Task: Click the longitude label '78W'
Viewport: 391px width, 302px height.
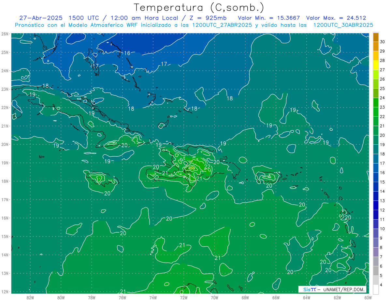Action: point(92,297)
